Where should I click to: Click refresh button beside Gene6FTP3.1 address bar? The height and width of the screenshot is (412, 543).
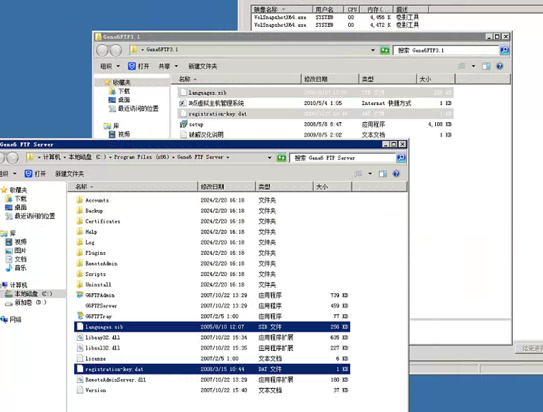click(384, 50)
